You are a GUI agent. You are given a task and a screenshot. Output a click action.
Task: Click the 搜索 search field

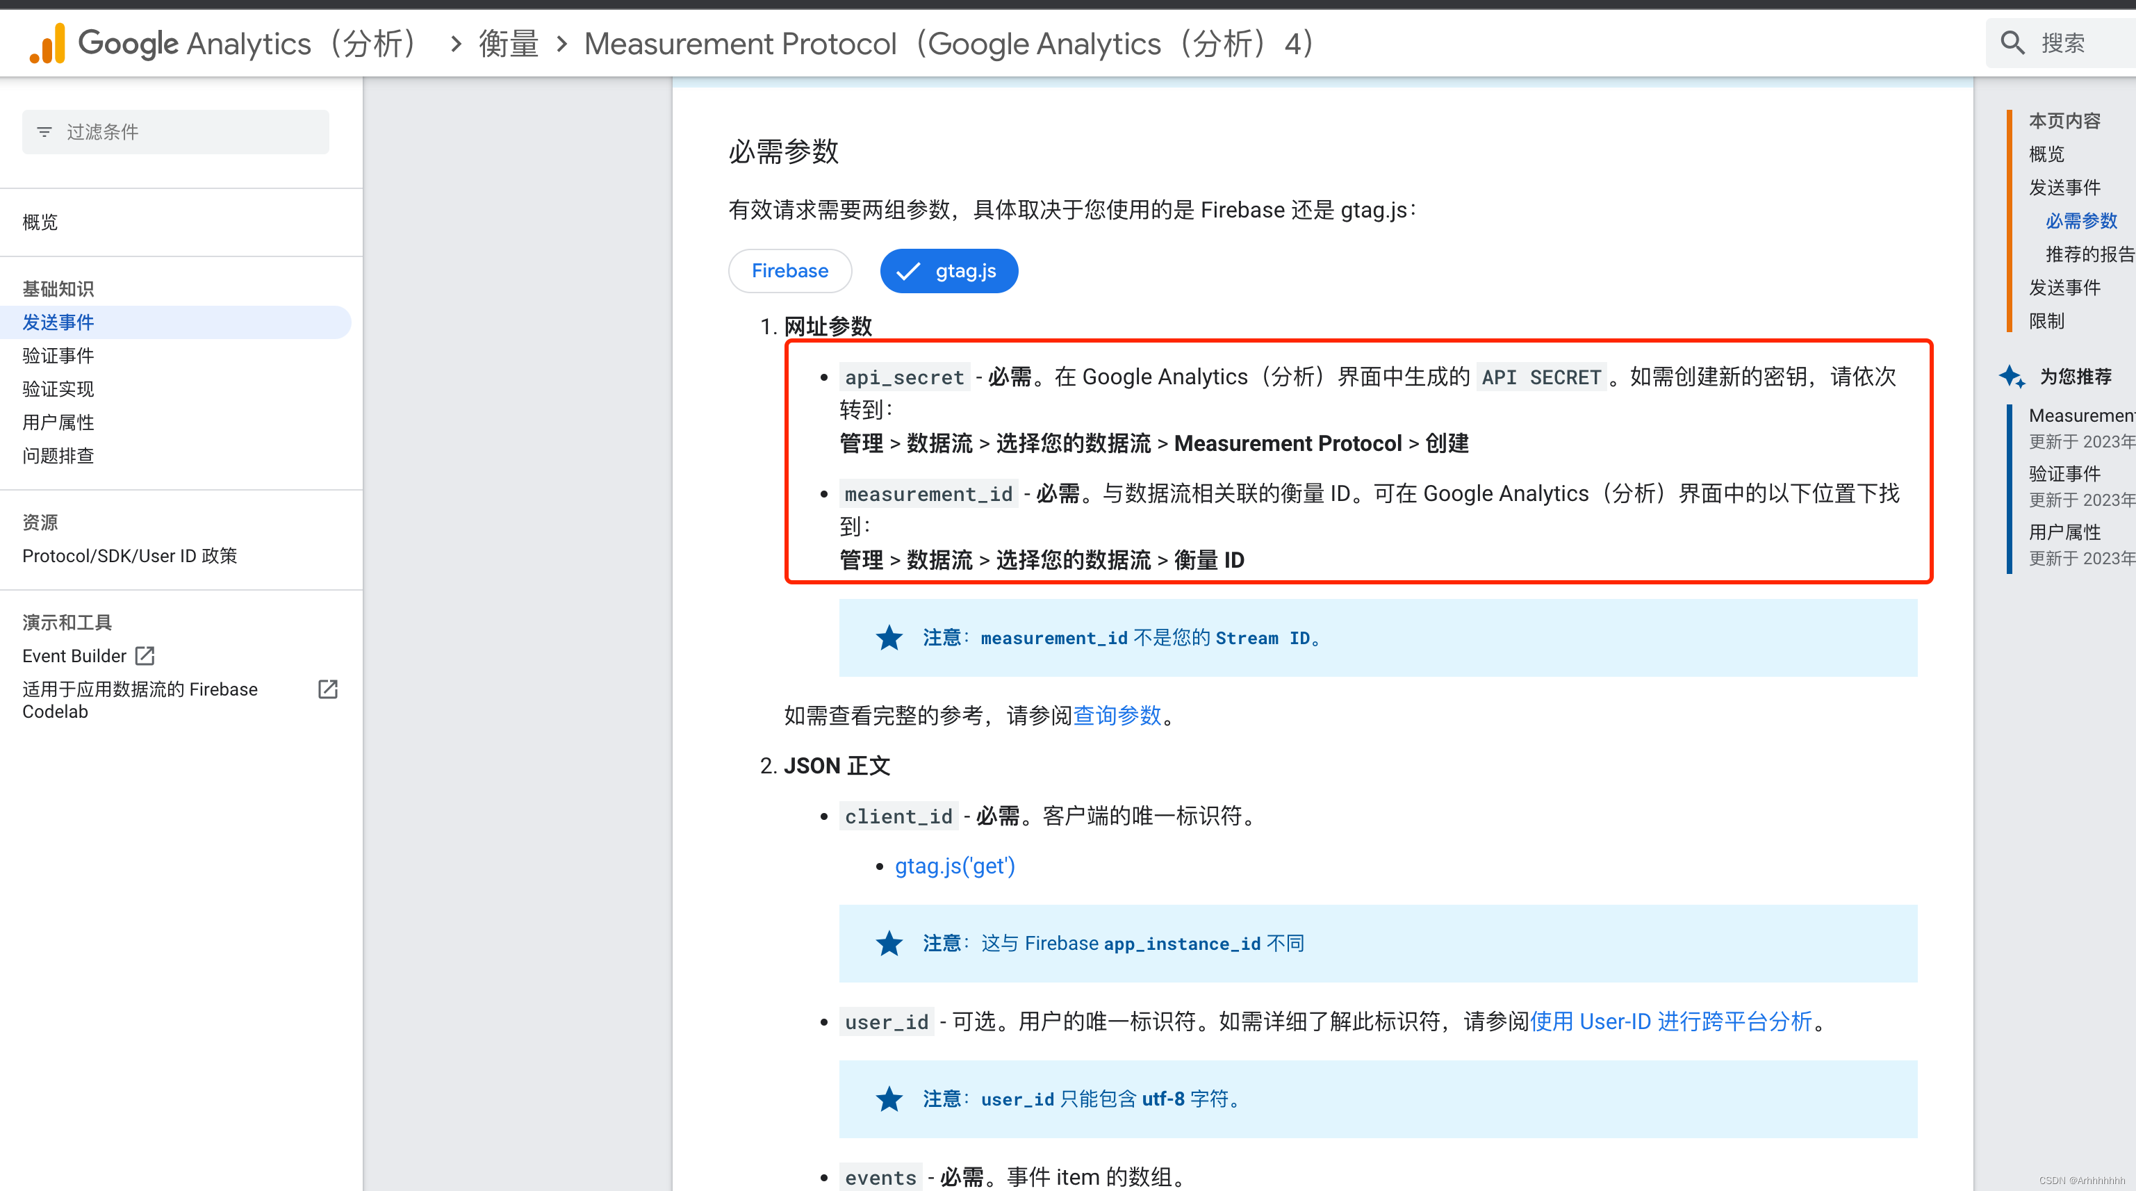(2062, 42)
